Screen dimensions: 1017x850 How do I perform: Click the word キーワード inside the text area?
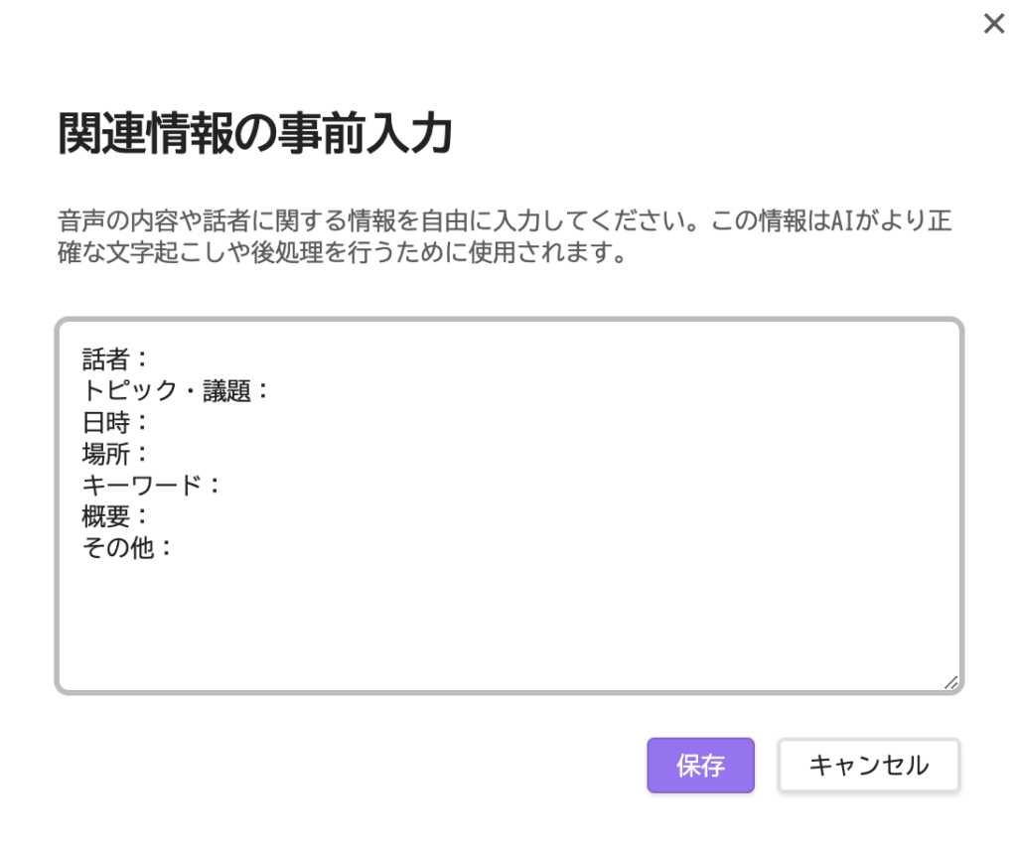pyautogui.click(x=142, y=485)
